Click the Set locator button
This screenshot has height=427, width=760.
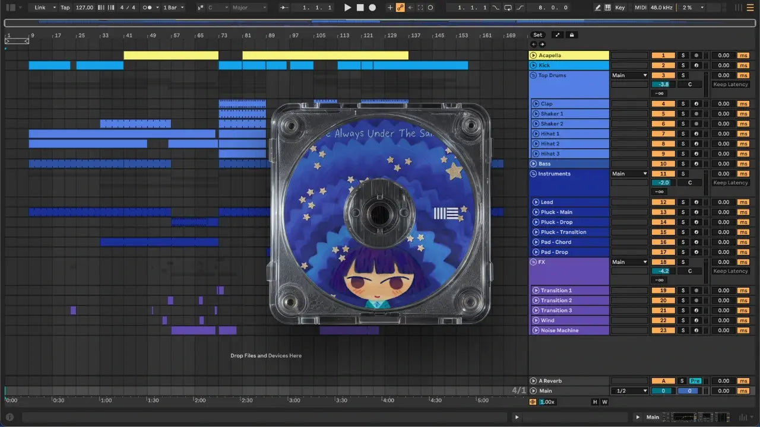point(537,35)
